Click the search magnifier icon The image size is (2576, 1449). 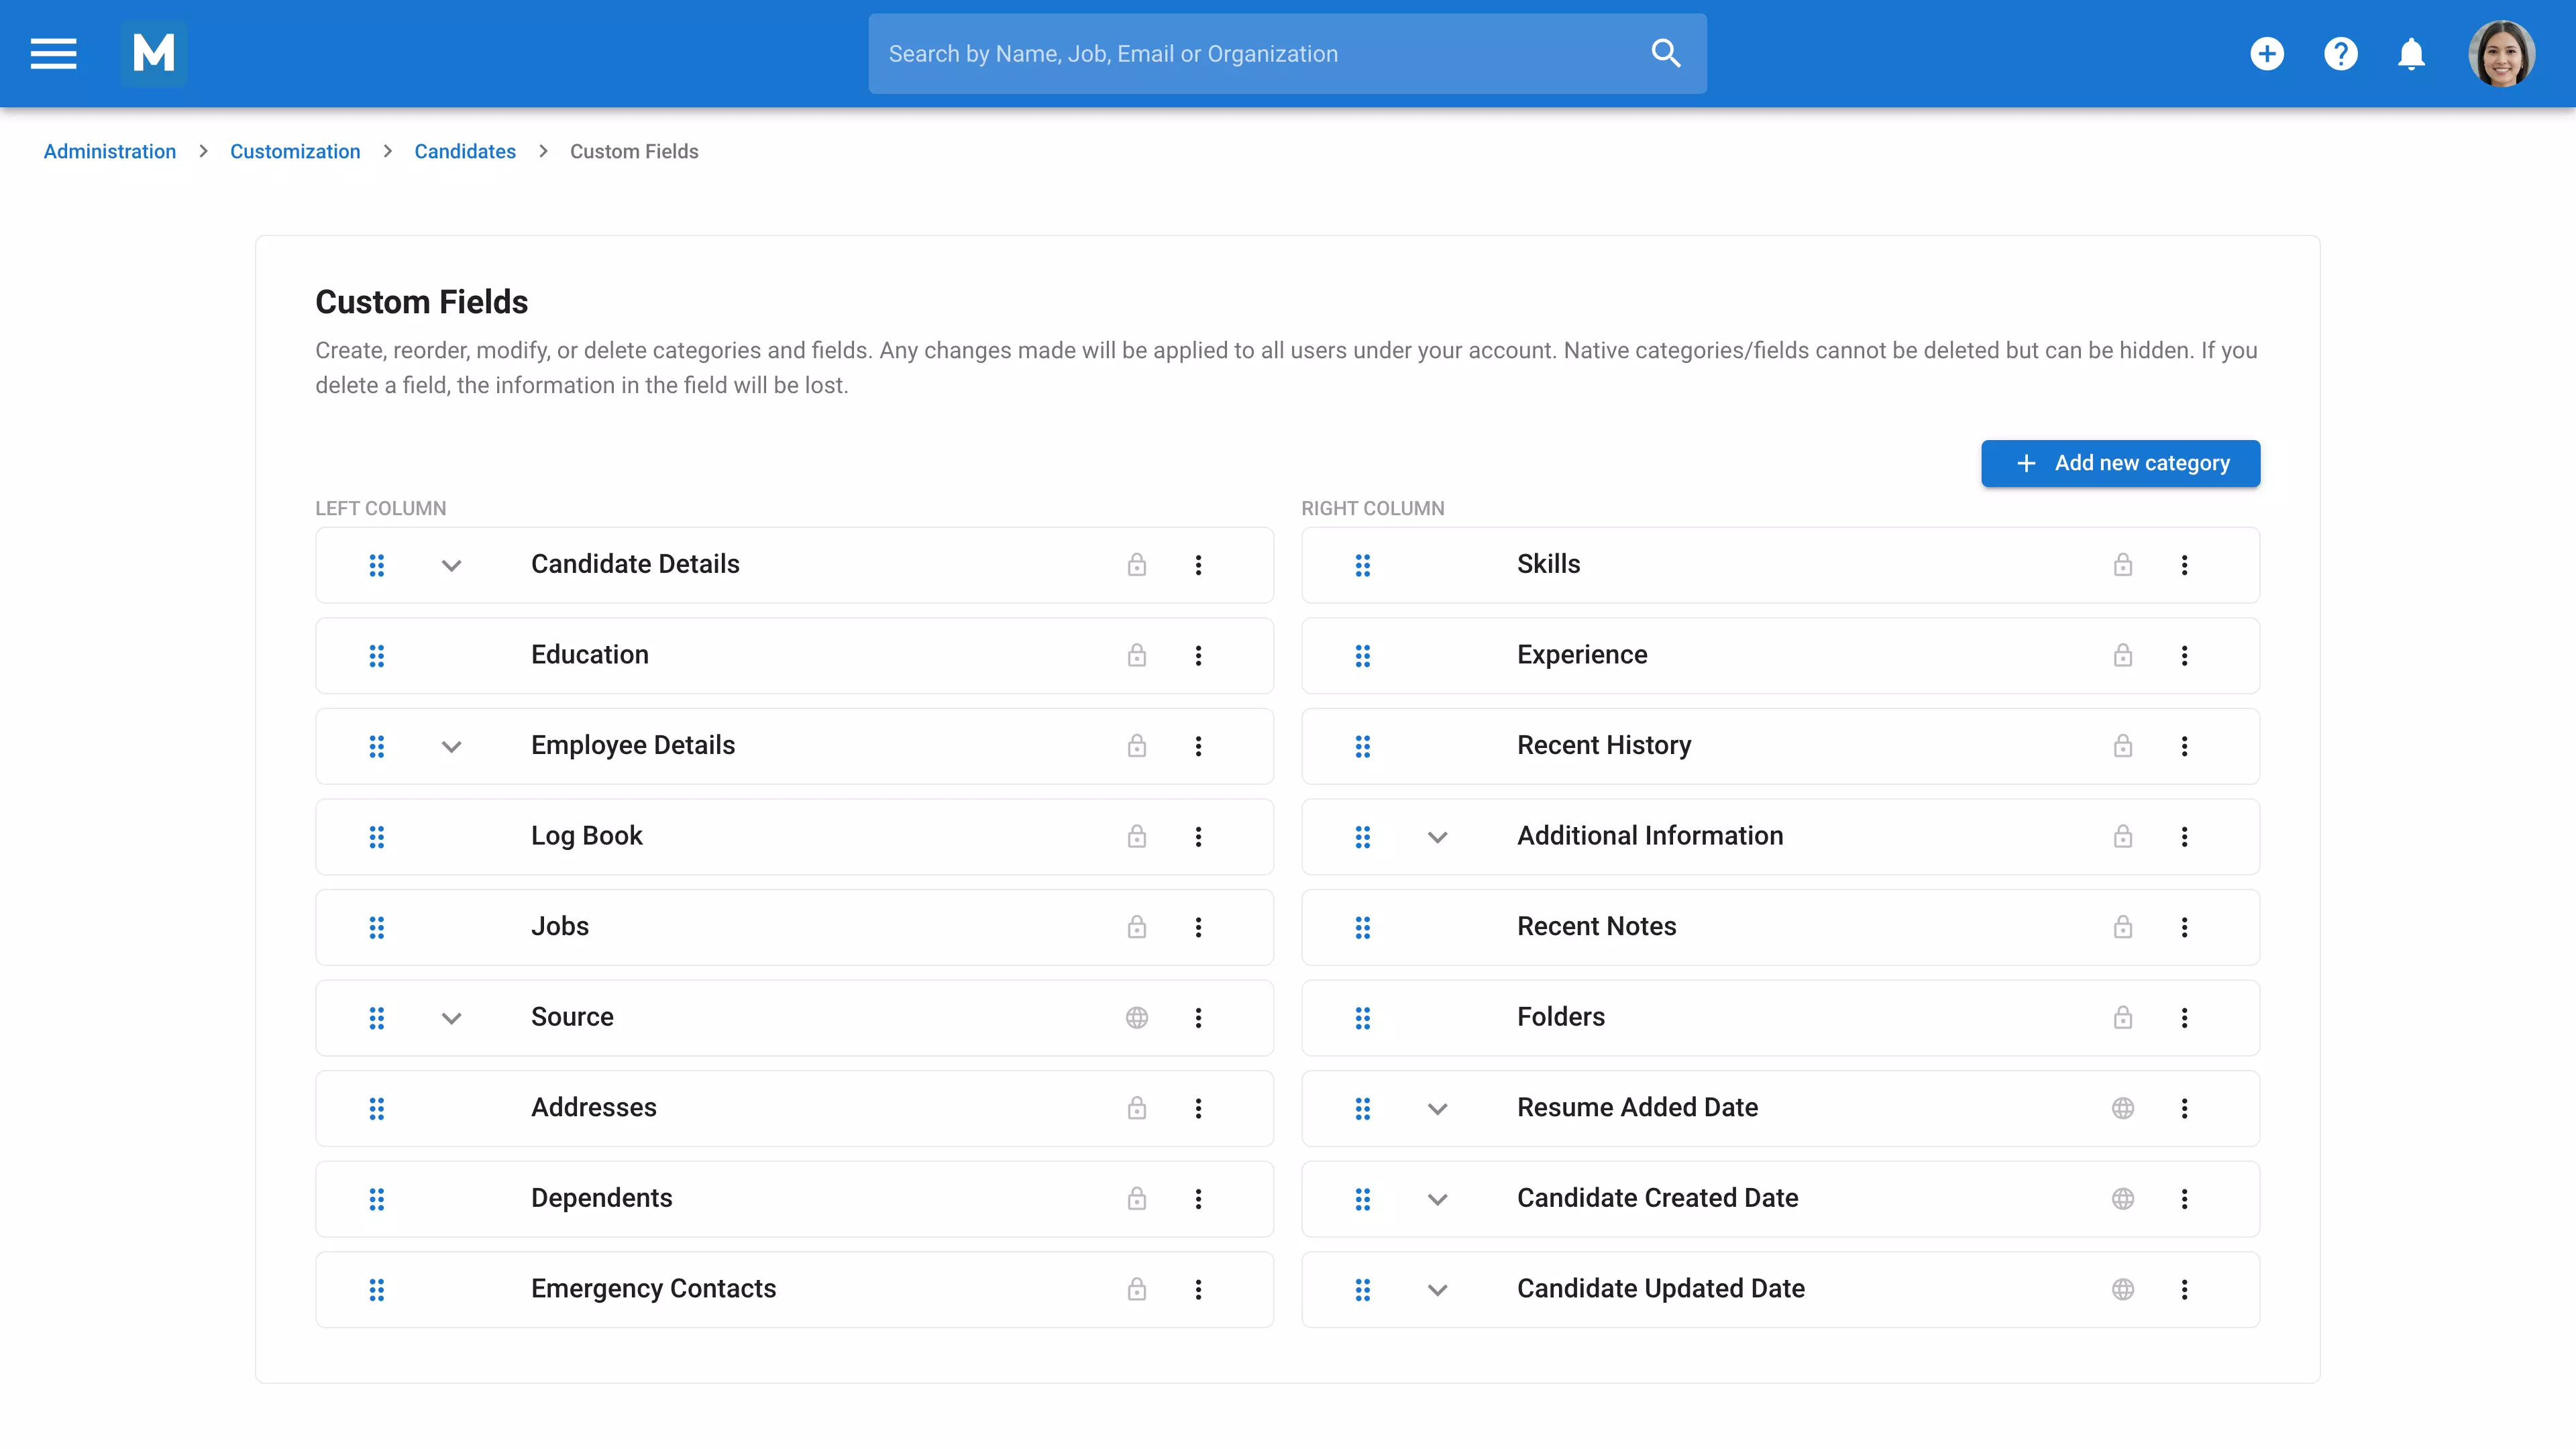1665,53
